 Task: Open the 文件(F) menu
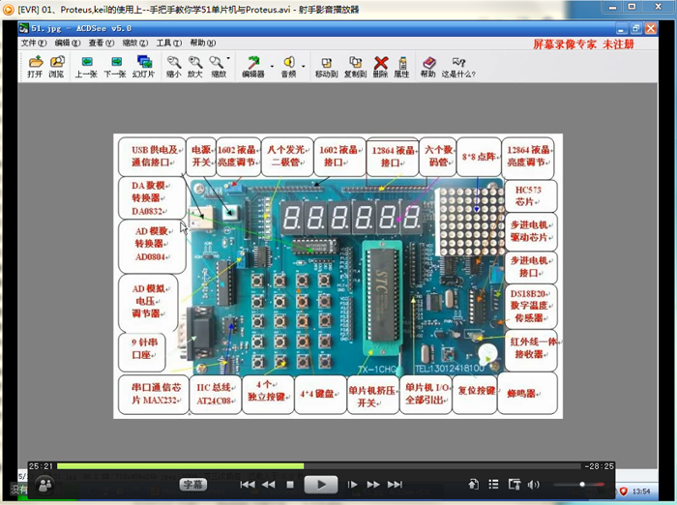[x=34, y=43]
